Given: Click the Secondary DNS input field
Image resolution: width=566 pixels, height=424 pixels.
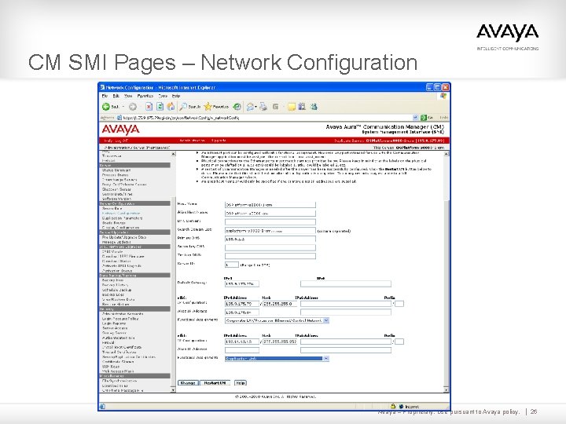Looking at the screenshot, I should coord(270,247).
